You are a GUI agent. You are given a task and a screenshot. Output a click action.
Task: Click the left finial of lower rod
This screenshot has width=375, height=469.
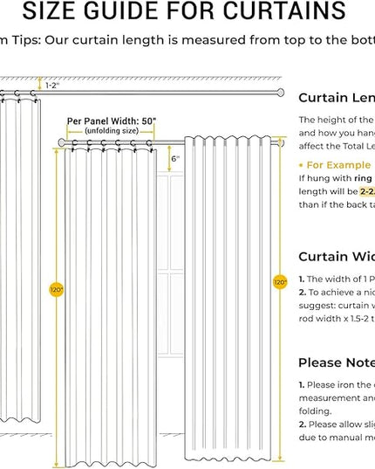pos(62,142)
